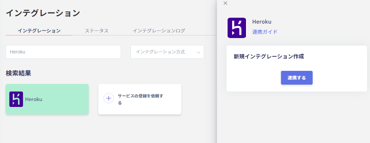
Task: Click the 連携する button
Action: 296,78
